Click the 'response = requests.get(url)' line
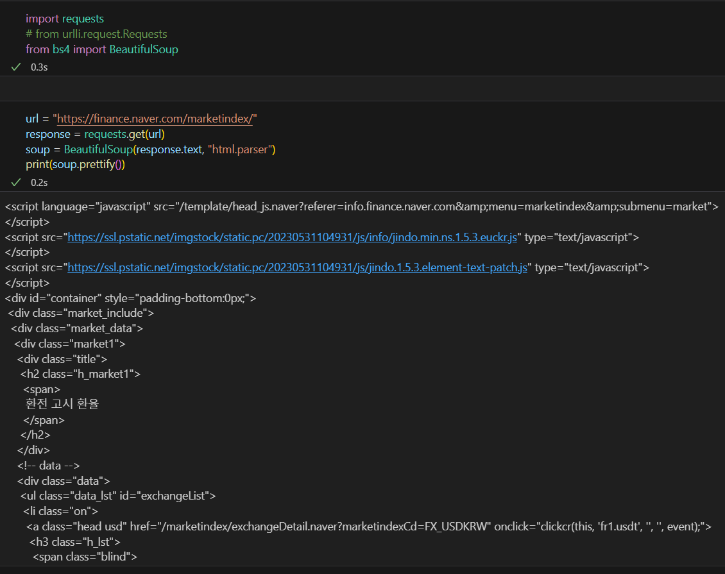This screenshot has width=725, height=574. coord(95,134)
